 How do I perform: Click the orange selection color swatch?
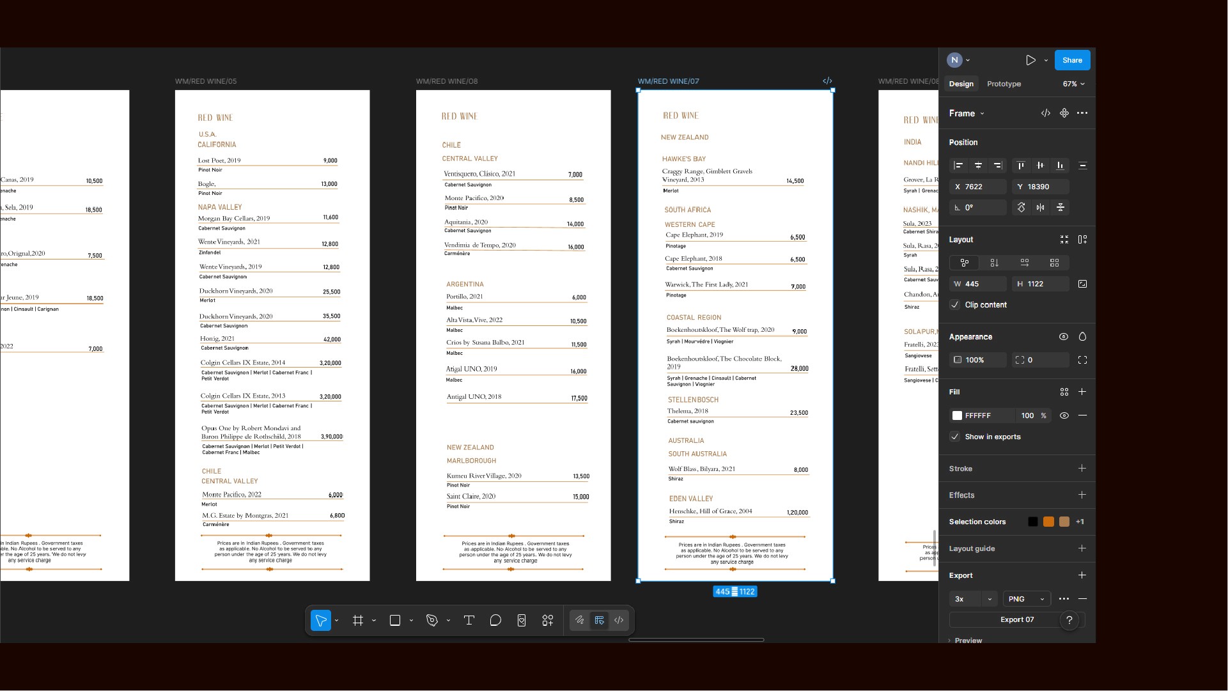[1048, 522]
